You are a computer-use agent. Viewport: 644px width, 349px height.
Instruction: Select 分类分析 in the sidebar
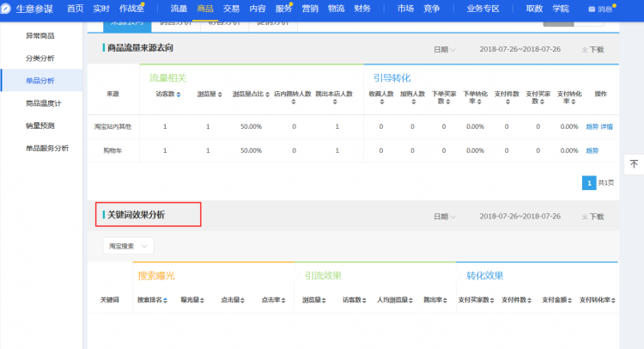(40, 58)
